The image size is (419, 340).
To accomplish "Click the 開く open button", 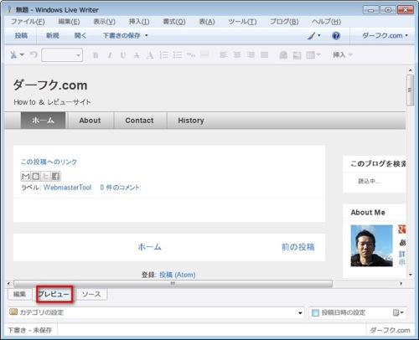I will tap(80, 36).
